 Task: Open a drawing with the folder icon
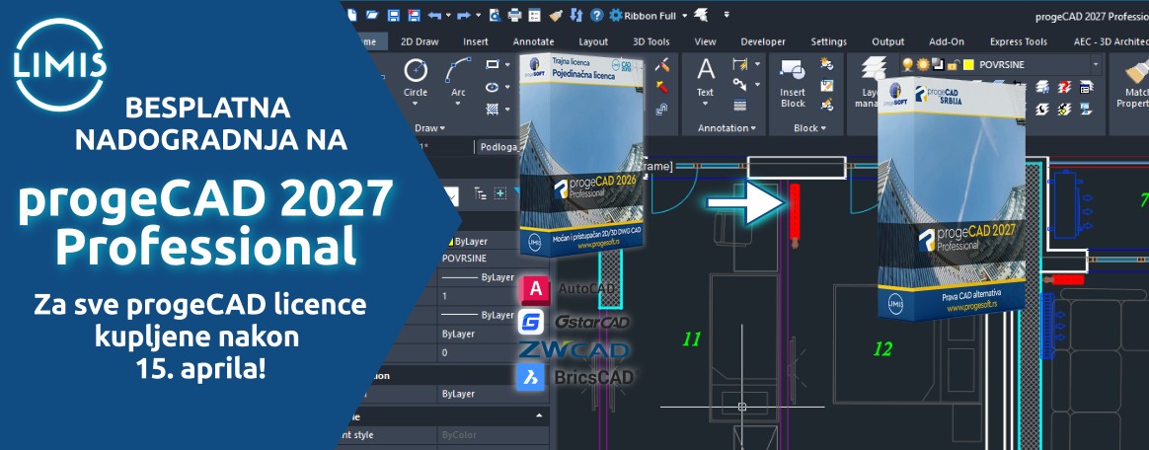tap(372, 15)
